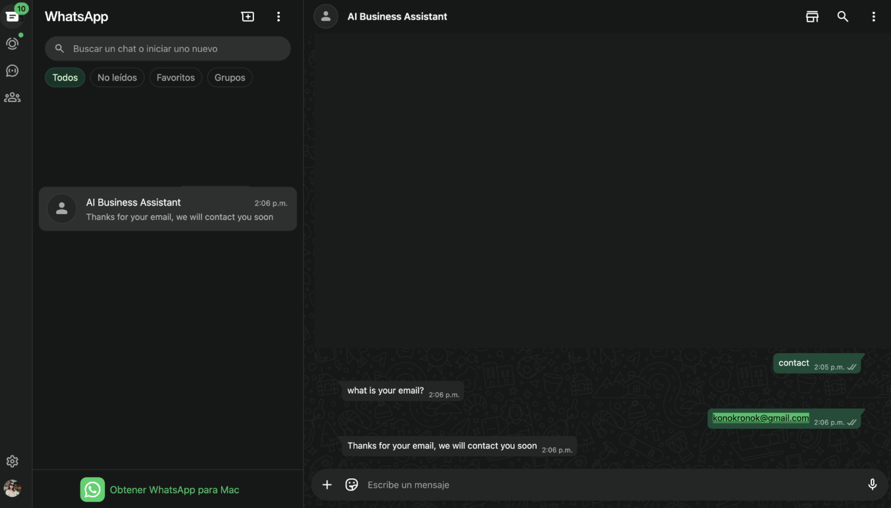Click the microphone voice message icon
This screenshot has width=891, height=508.
[x=872, y=484]
